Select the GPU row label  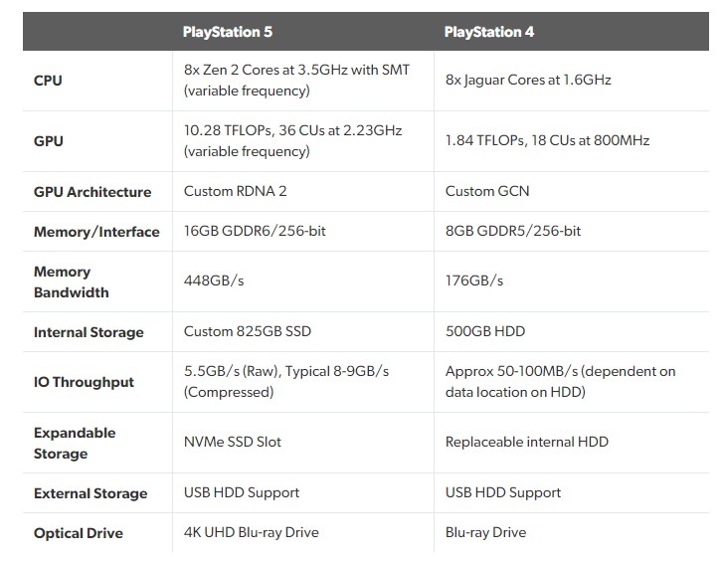coord(49,141)
